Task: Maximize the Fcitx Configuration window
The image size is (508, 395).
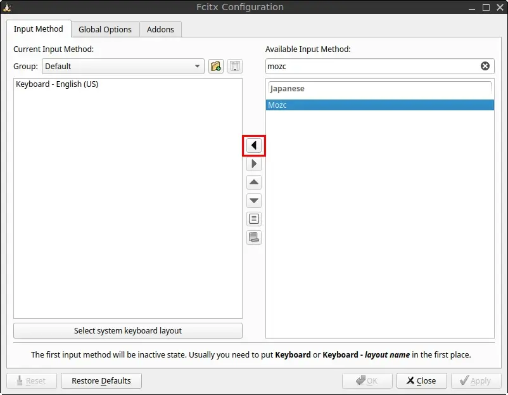Action: 486,7
